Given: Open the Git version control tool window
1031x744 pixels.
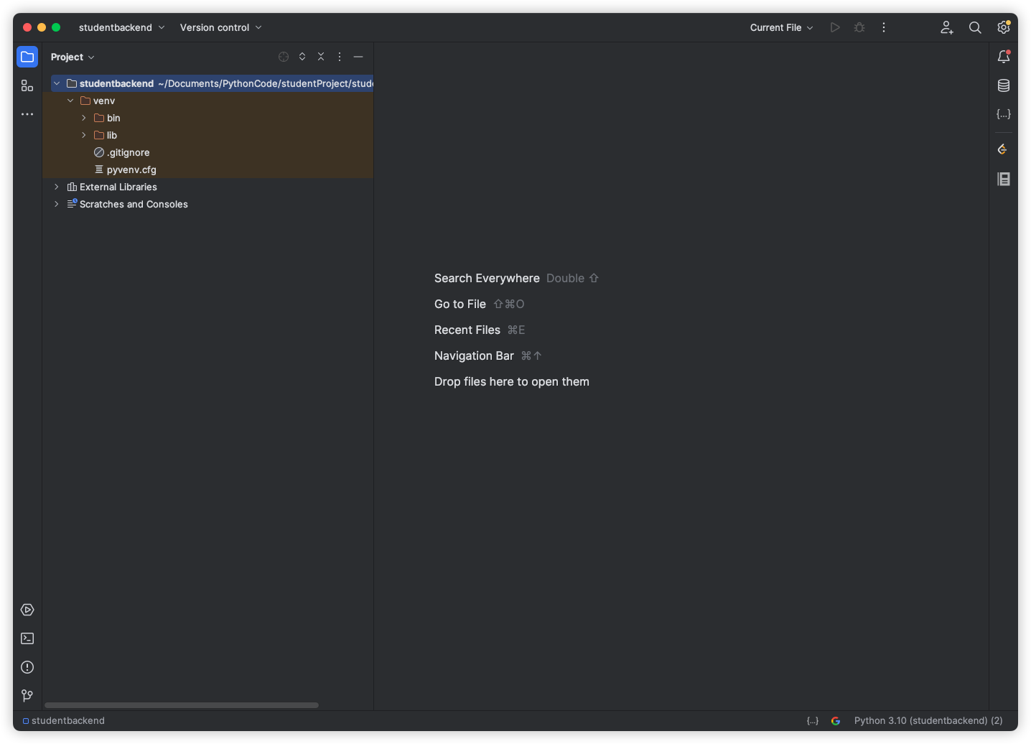Looking at the screenshot, I should [27, 695].
